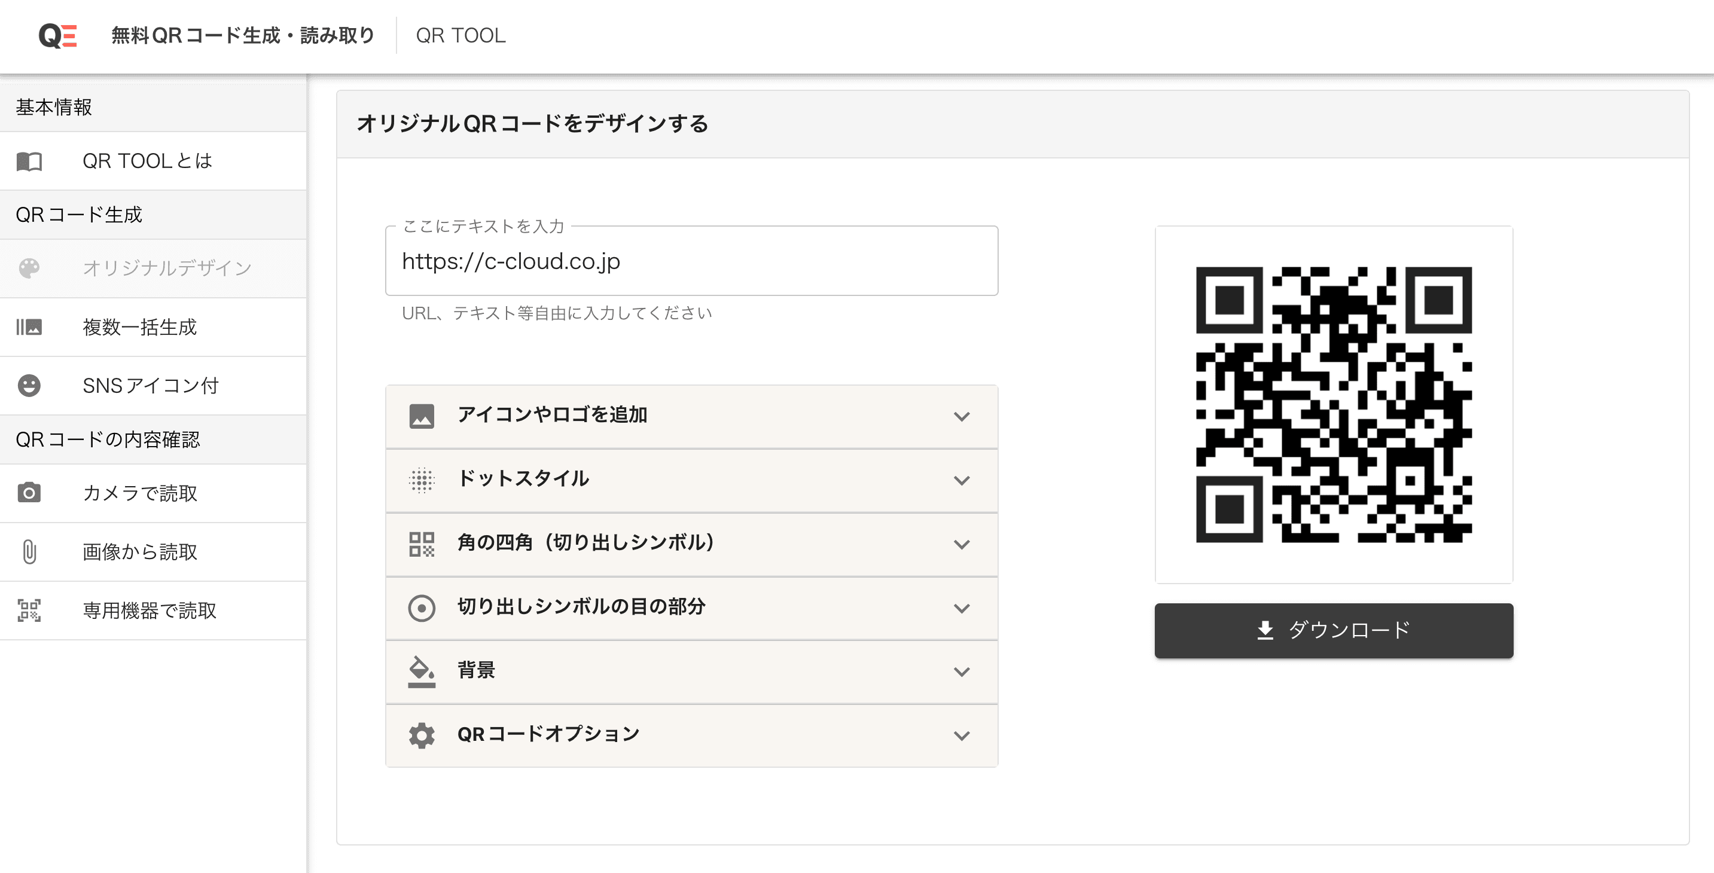Expand 角の四角（切り出しシンボル） section chevron
1714x873 pixels.
961,544
